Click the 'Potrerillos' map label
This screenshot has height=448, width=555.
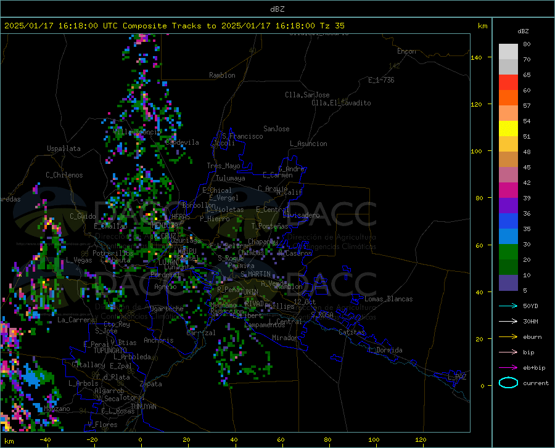(113, 253)
